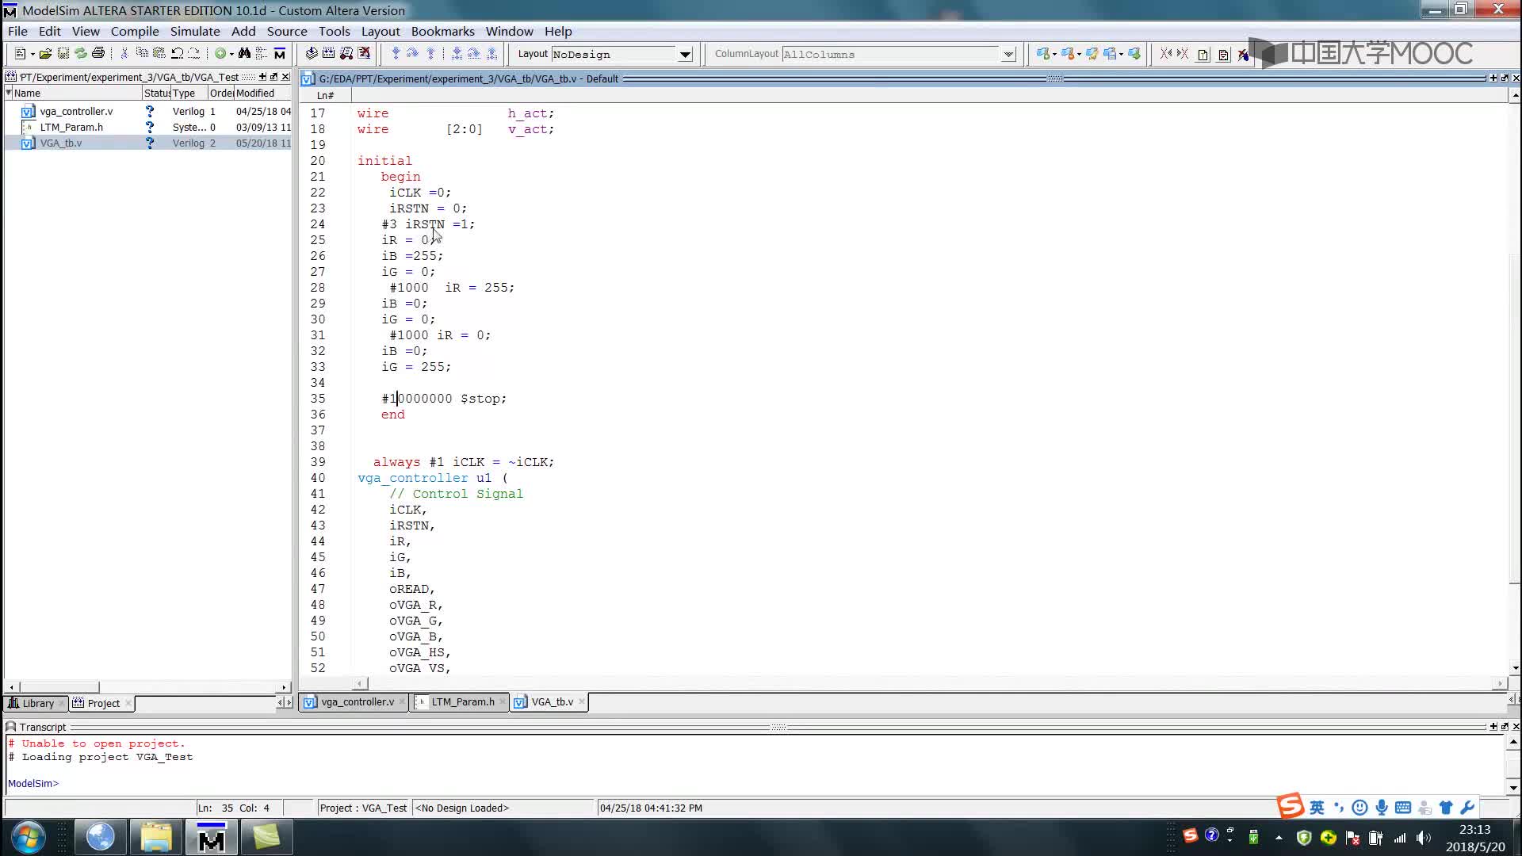
Task: Click the Print toolbar icon
Action: (98, 53)
